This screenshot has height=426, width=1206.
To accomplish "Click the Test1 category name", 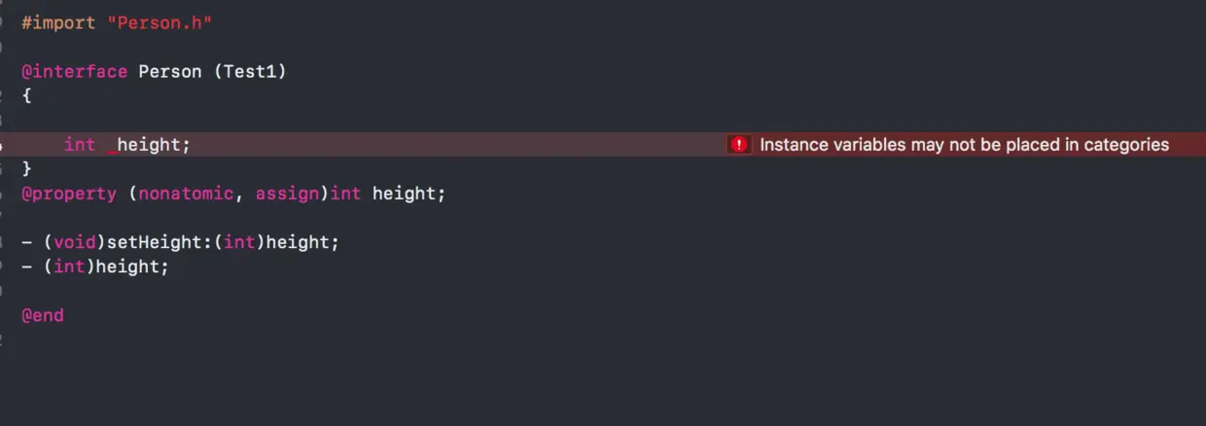I will pos(250,72).
